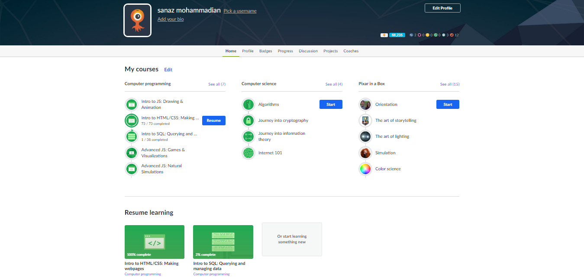Go to the Projects tab
The image size is (584, 280).
(x=331, y=51)
